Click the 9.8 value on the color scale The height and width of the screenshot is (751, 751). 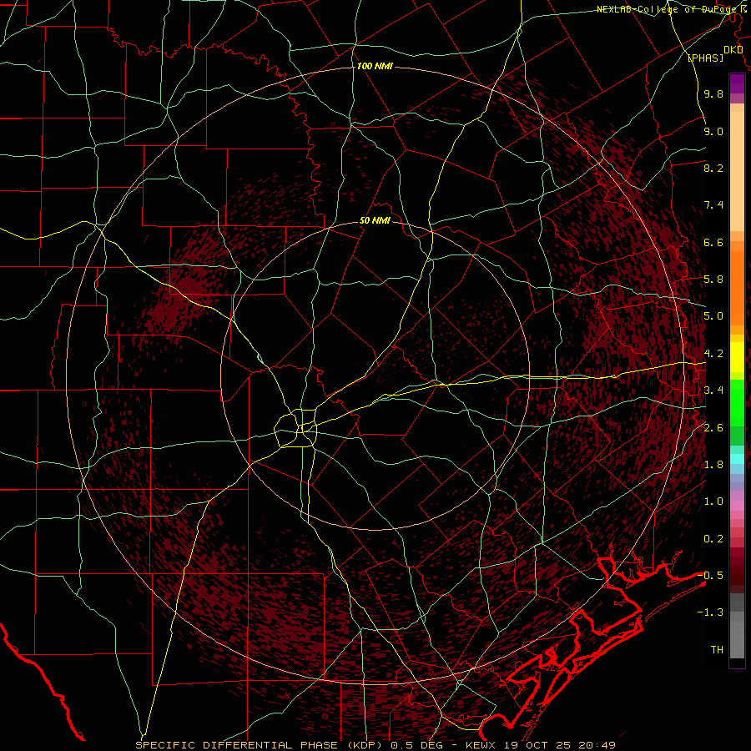tap(713, 93)
